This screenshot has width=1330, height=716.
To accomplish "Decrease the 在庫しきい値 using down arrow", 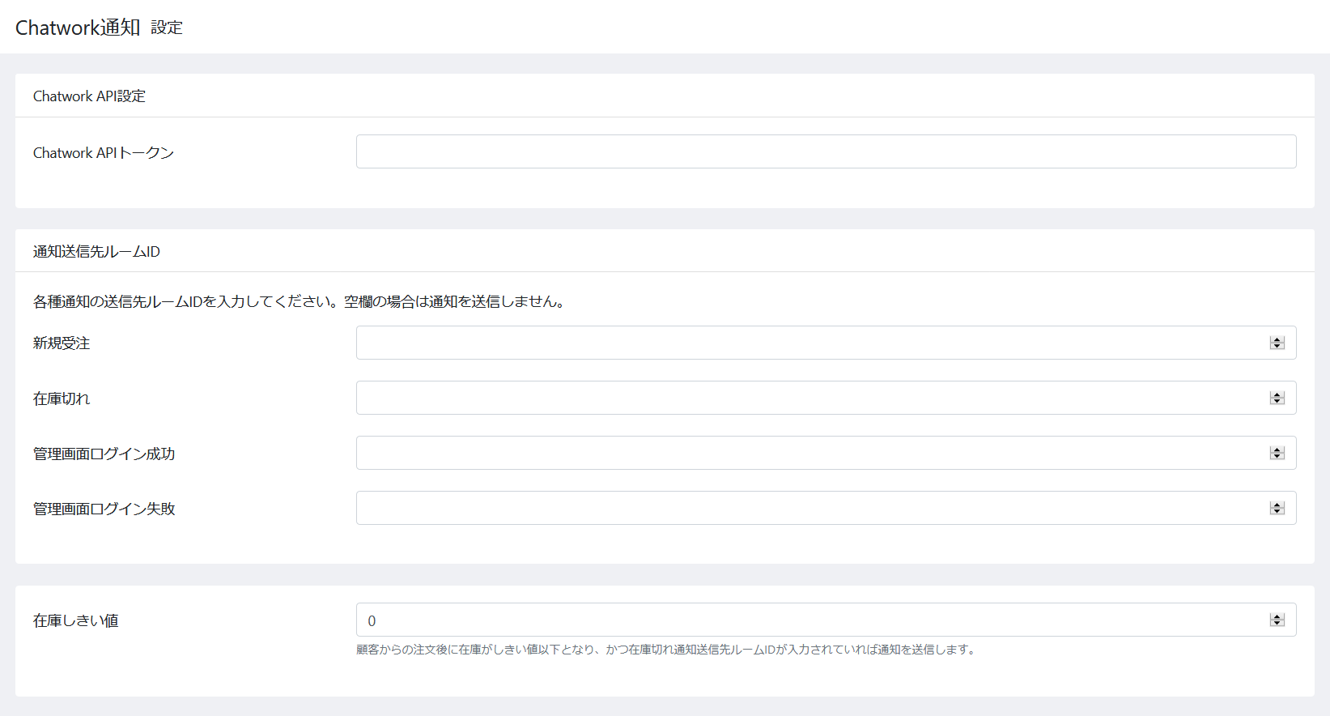I will tap(1277, 624).
